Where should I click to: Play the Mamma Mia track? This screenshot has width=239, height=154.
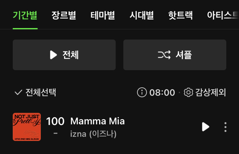206,127
